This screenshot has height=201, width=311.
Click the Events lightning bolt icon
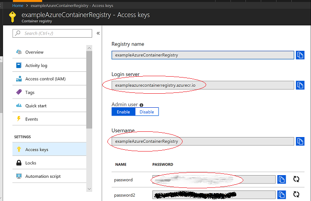coord(19,119)
